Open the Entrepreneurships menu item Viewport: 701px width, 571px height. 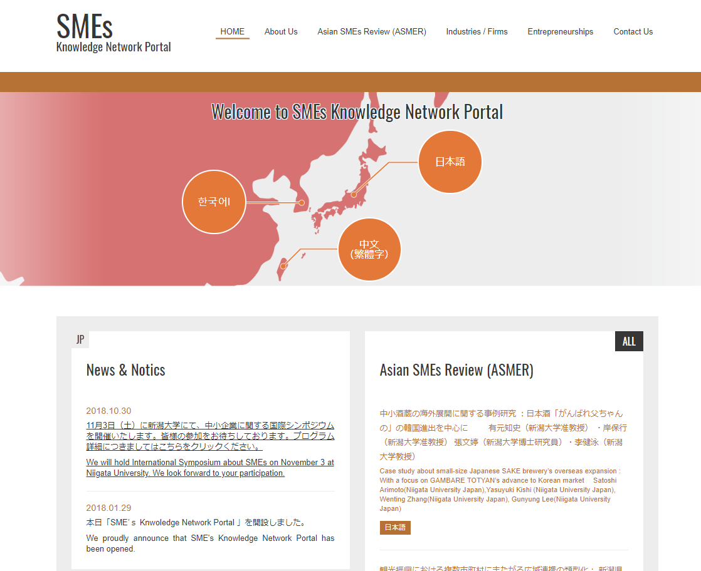(x=560, y=31)
